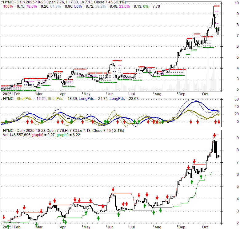Select the blue '50% = 8.72' Fibonacci label
The image size is (240, 229).
point(83,6)
